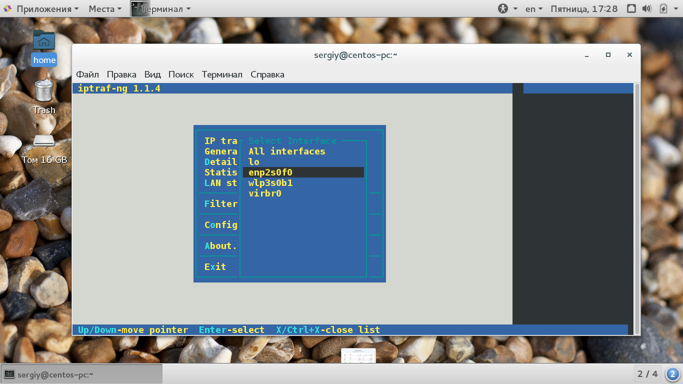
Task: Expand the Приложения menu
Action: click(x=41, y=8)
